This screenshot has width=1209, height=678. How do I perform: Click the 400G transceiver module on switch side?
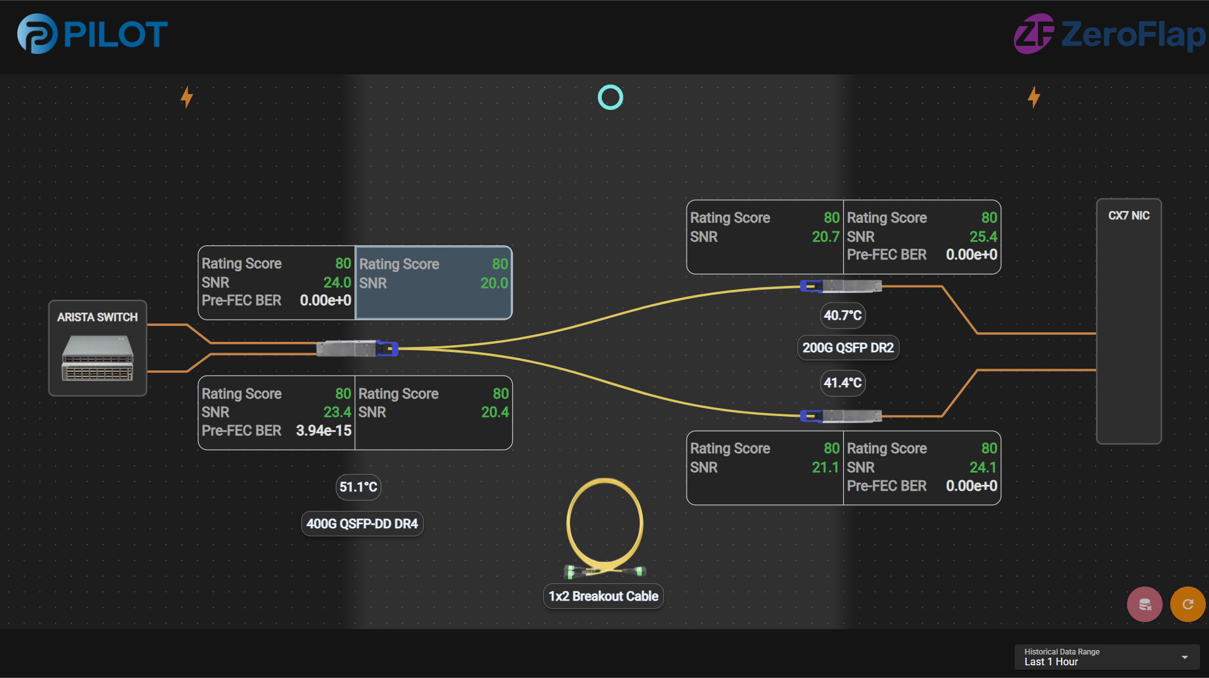(x=357, y=348)
